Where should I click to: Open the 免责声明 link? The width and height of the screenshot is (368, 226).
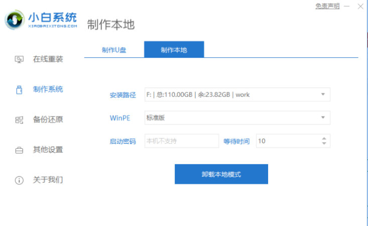click(x=327, y=6)
